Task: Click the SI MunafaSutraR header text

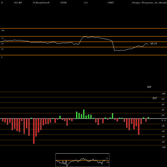Action: [x=41, y=3]
